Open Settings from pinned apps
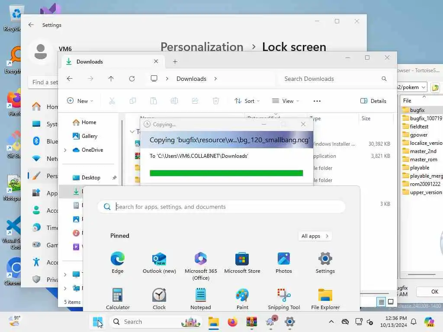Viewport: 443px width, 332px height. [325, 262]
